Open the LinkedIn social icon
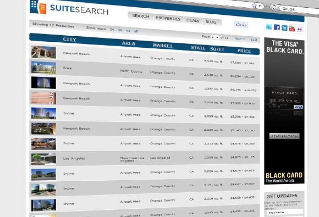The width and height of the screenshot is (319, 217). [x=284, y=28]
